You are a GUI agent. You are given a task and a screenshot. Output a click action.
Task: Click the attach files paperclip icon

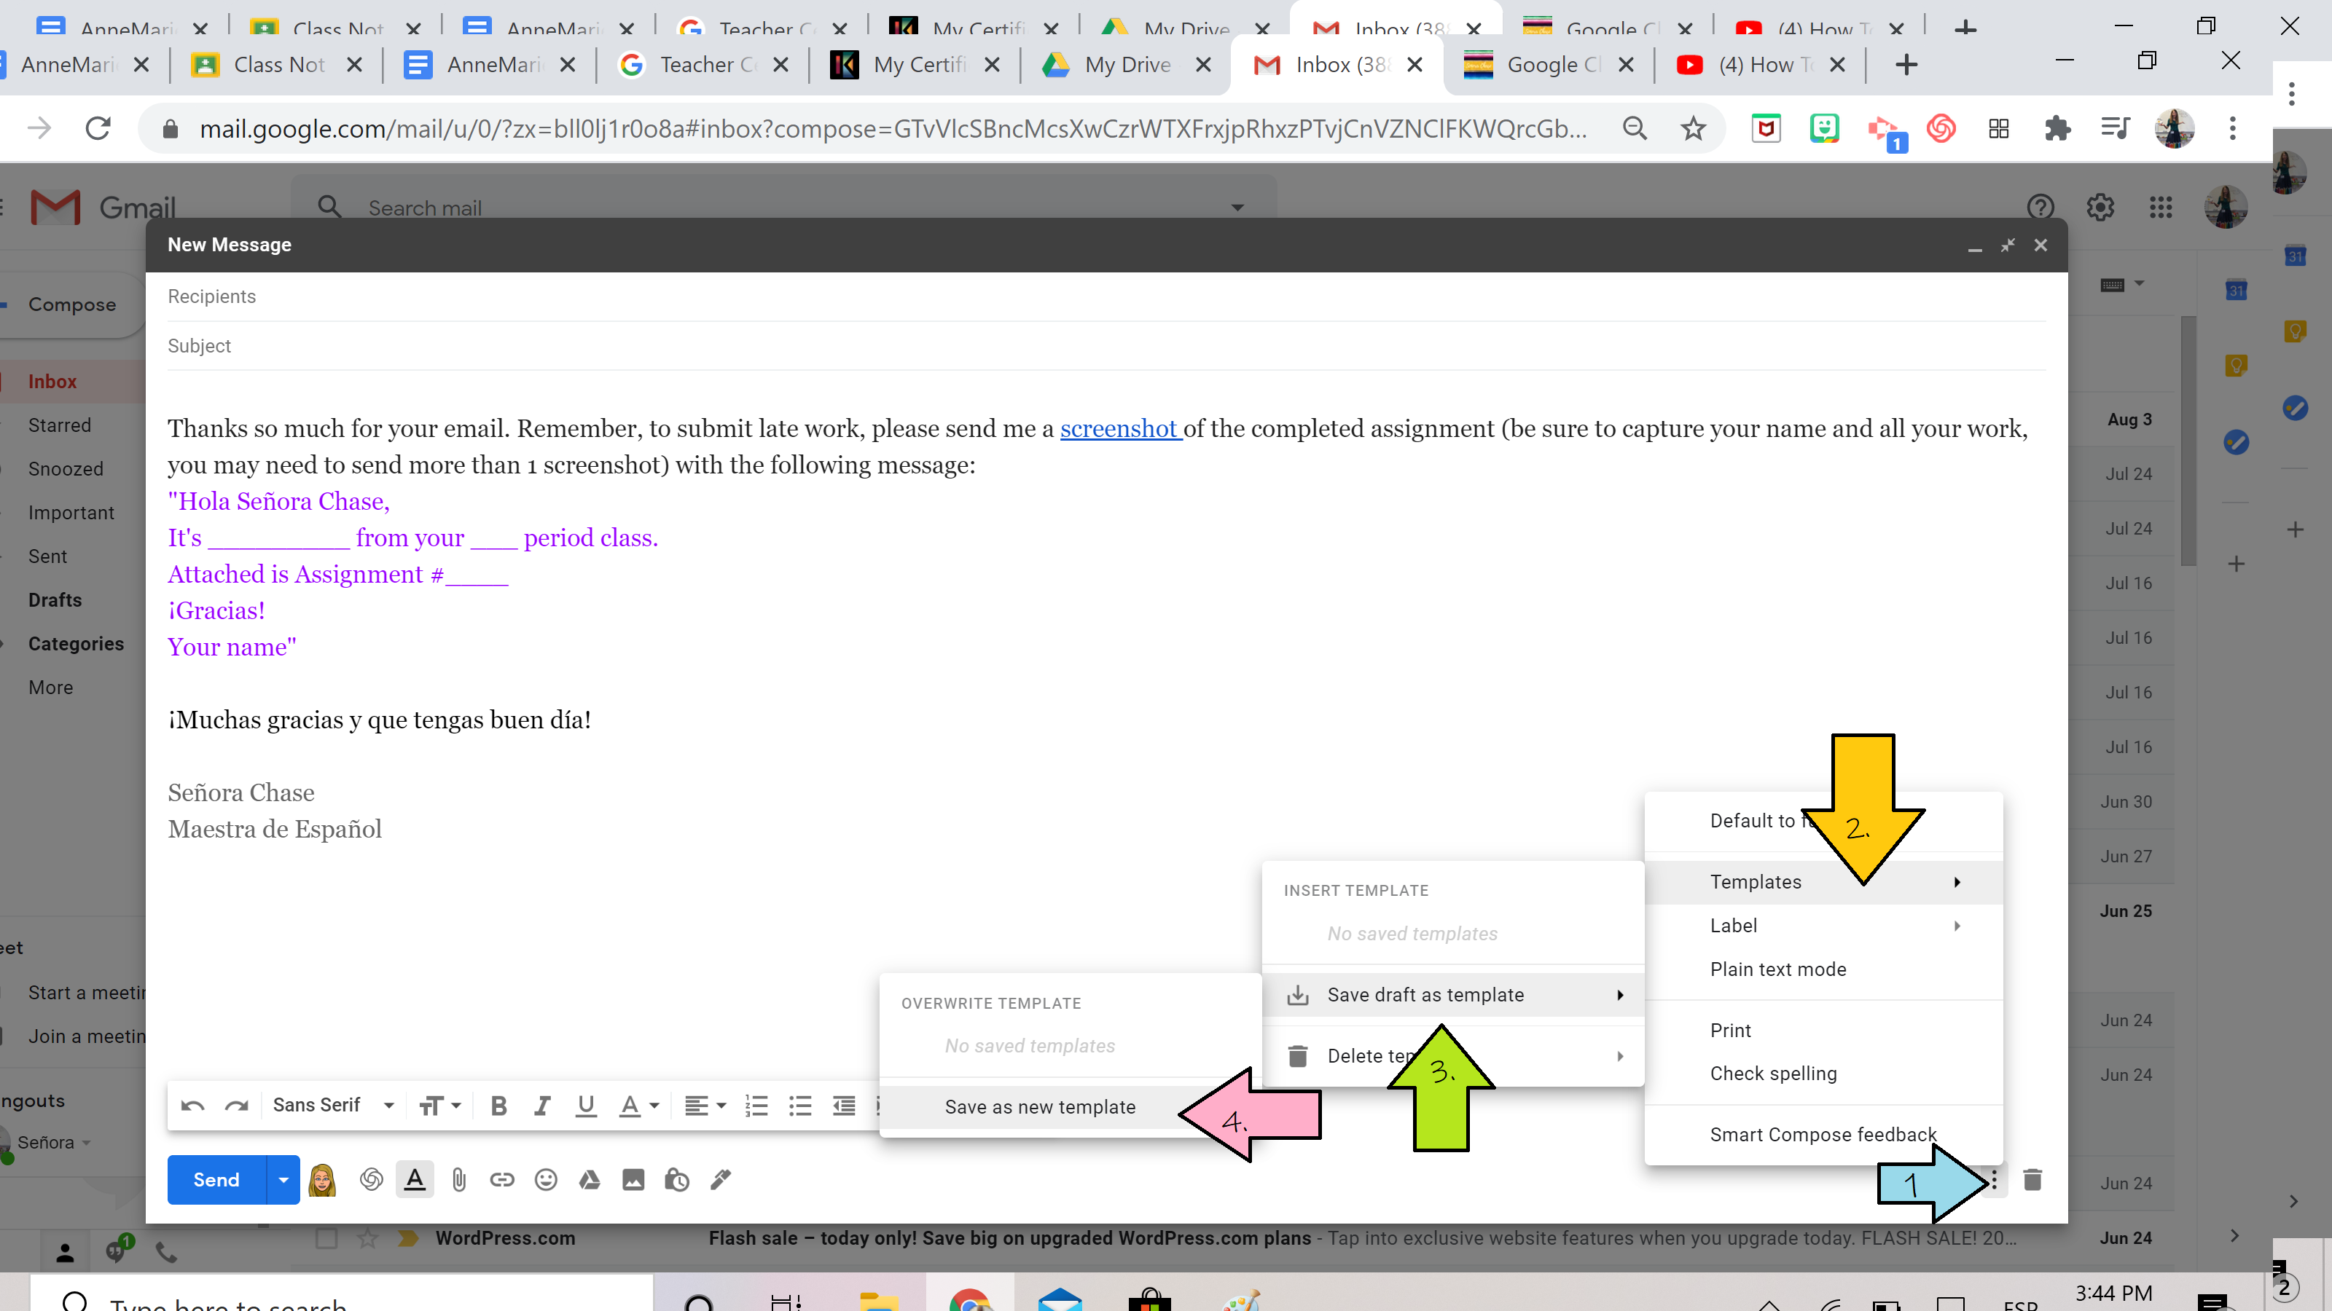(459, 1180)
